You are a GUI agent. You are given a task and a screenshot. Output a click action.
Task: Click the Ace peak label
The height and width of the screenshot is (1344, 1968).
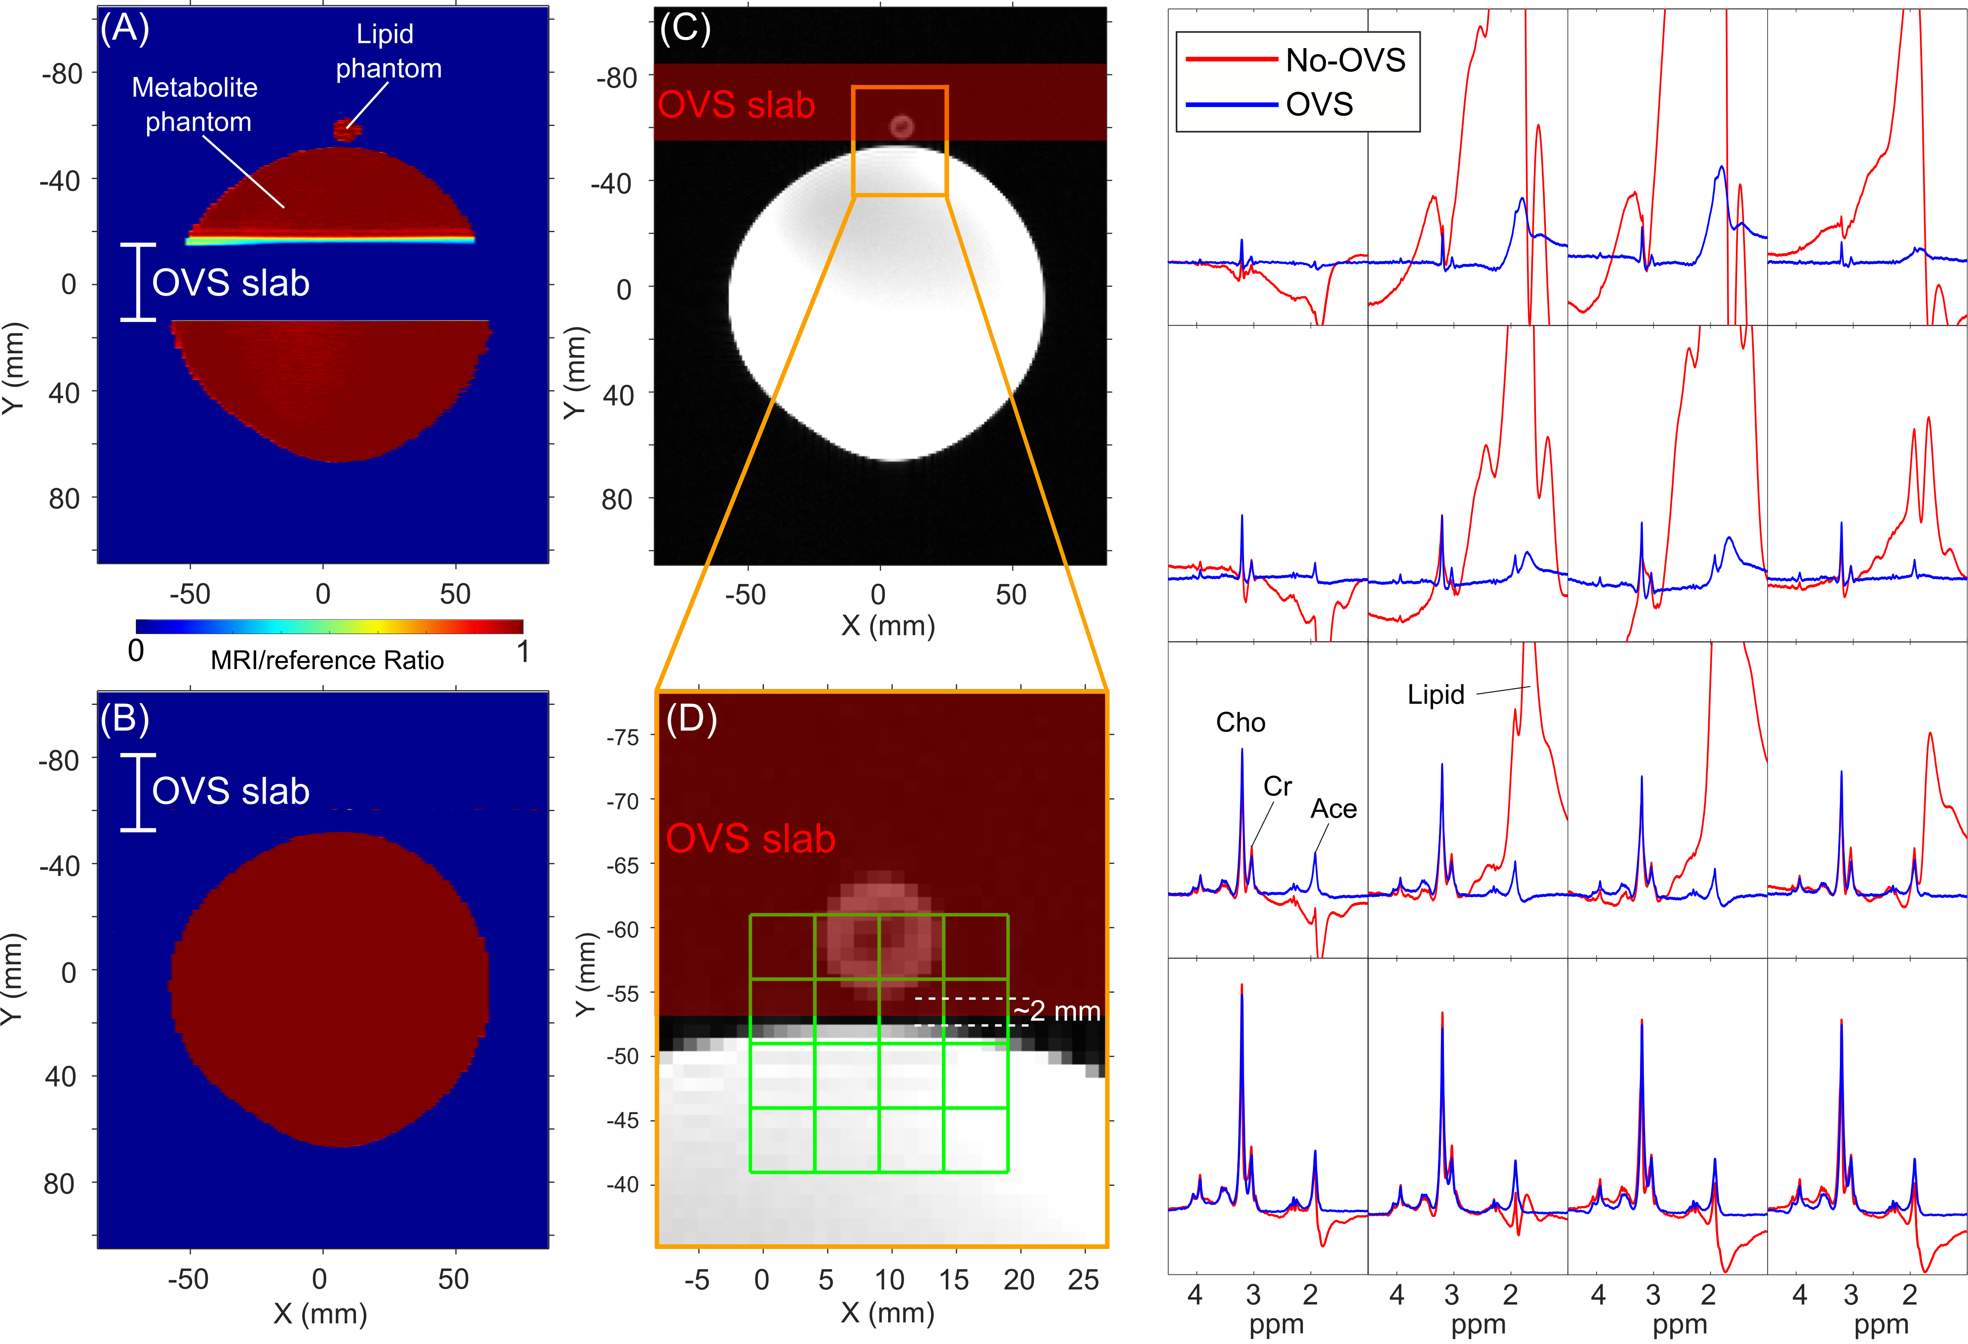(x=1333, y=809)
